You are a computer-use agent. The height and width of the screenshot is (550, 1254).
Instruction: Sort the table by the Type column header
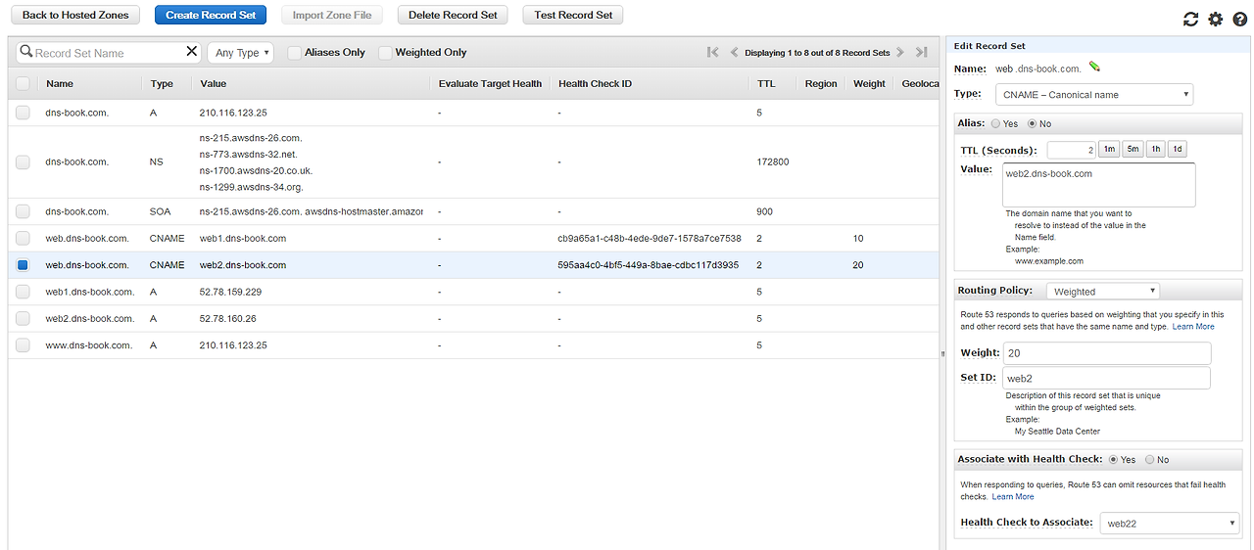point(162,83)
